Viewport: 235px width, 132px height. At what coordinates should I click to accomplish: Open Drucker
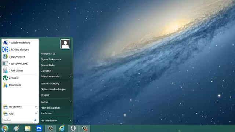click(x=45, y=95)
